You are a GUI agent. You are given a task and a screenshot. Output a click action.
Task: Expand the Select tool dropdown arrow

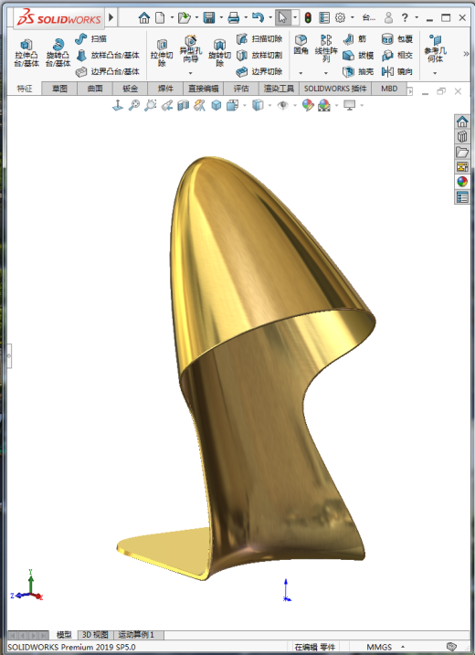click(x=295, y=17)
